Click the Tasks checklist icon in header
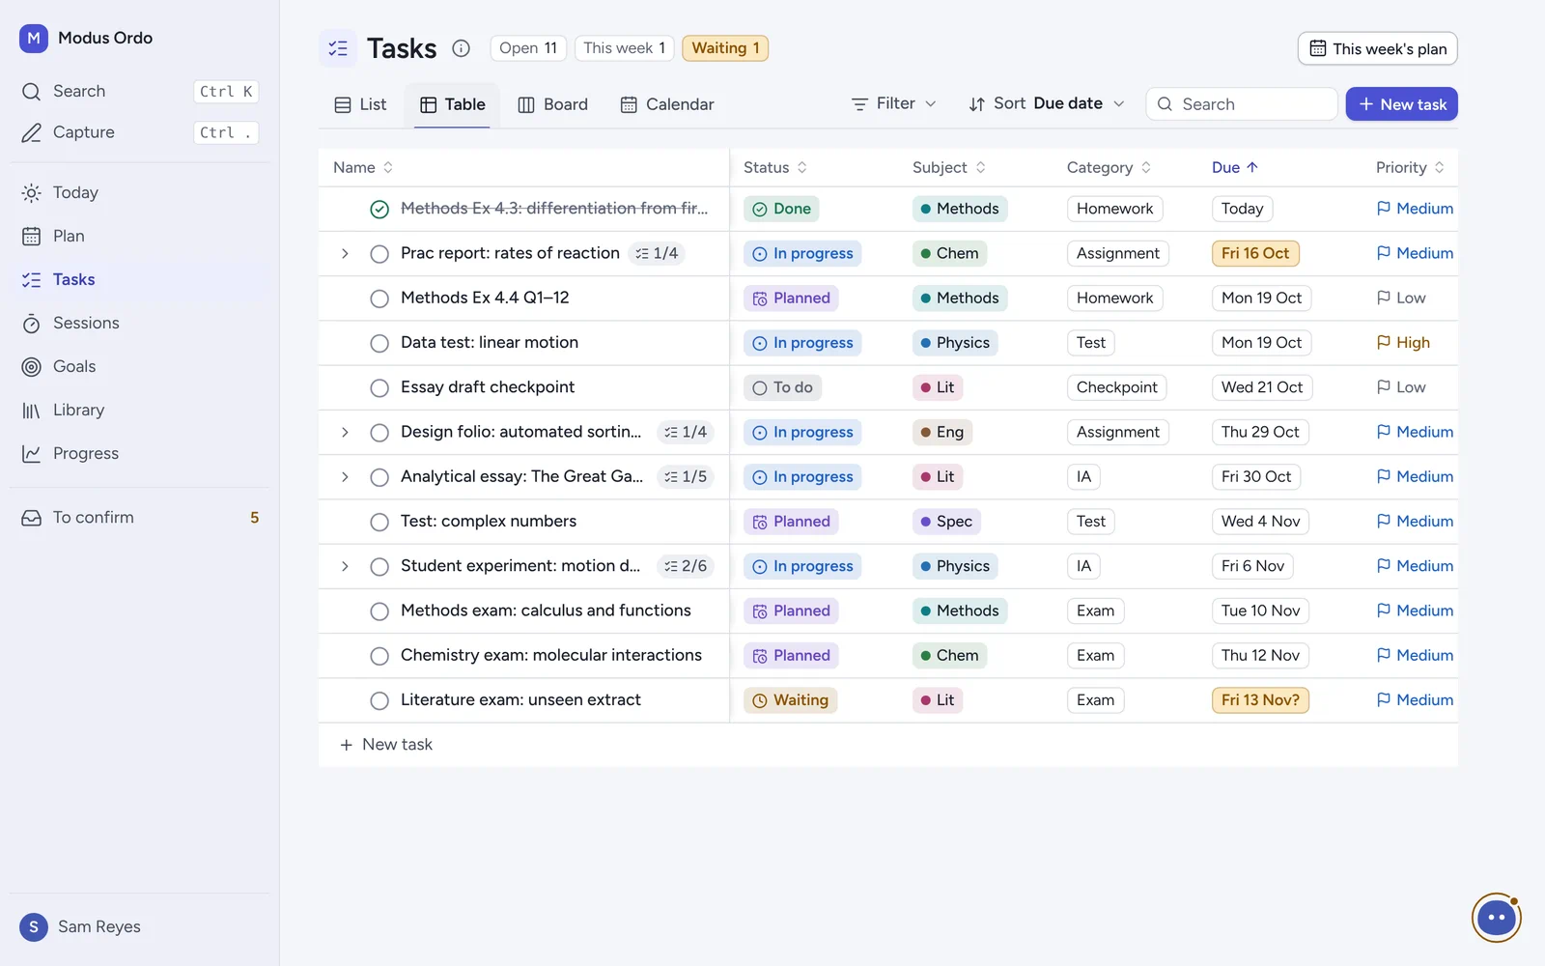The height and width of the screenshot is (966, 1545). coord(338,48)
